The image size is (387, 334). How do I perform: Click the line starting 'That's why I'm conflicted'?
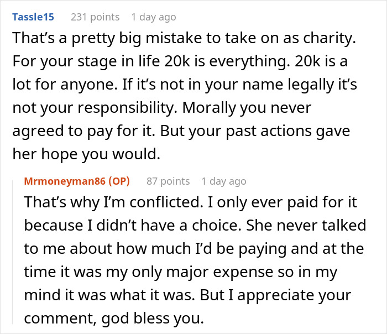click(x=191, y=202)
